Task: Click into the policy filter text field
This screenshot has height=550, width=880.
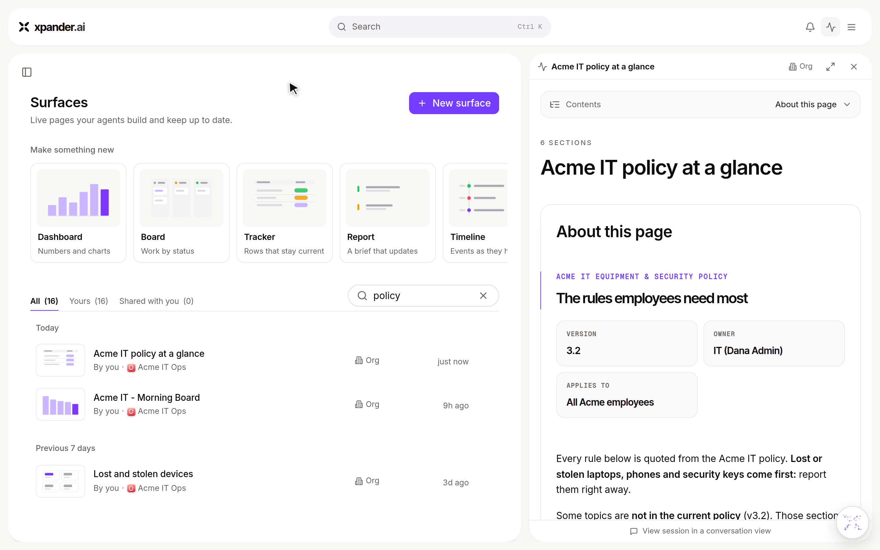Action: (x=423, y=296)
